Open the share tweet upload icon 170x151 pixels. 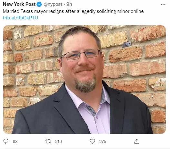(137, 141)
